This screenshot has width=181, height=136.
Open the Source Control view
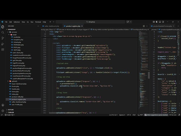point(3,38)
